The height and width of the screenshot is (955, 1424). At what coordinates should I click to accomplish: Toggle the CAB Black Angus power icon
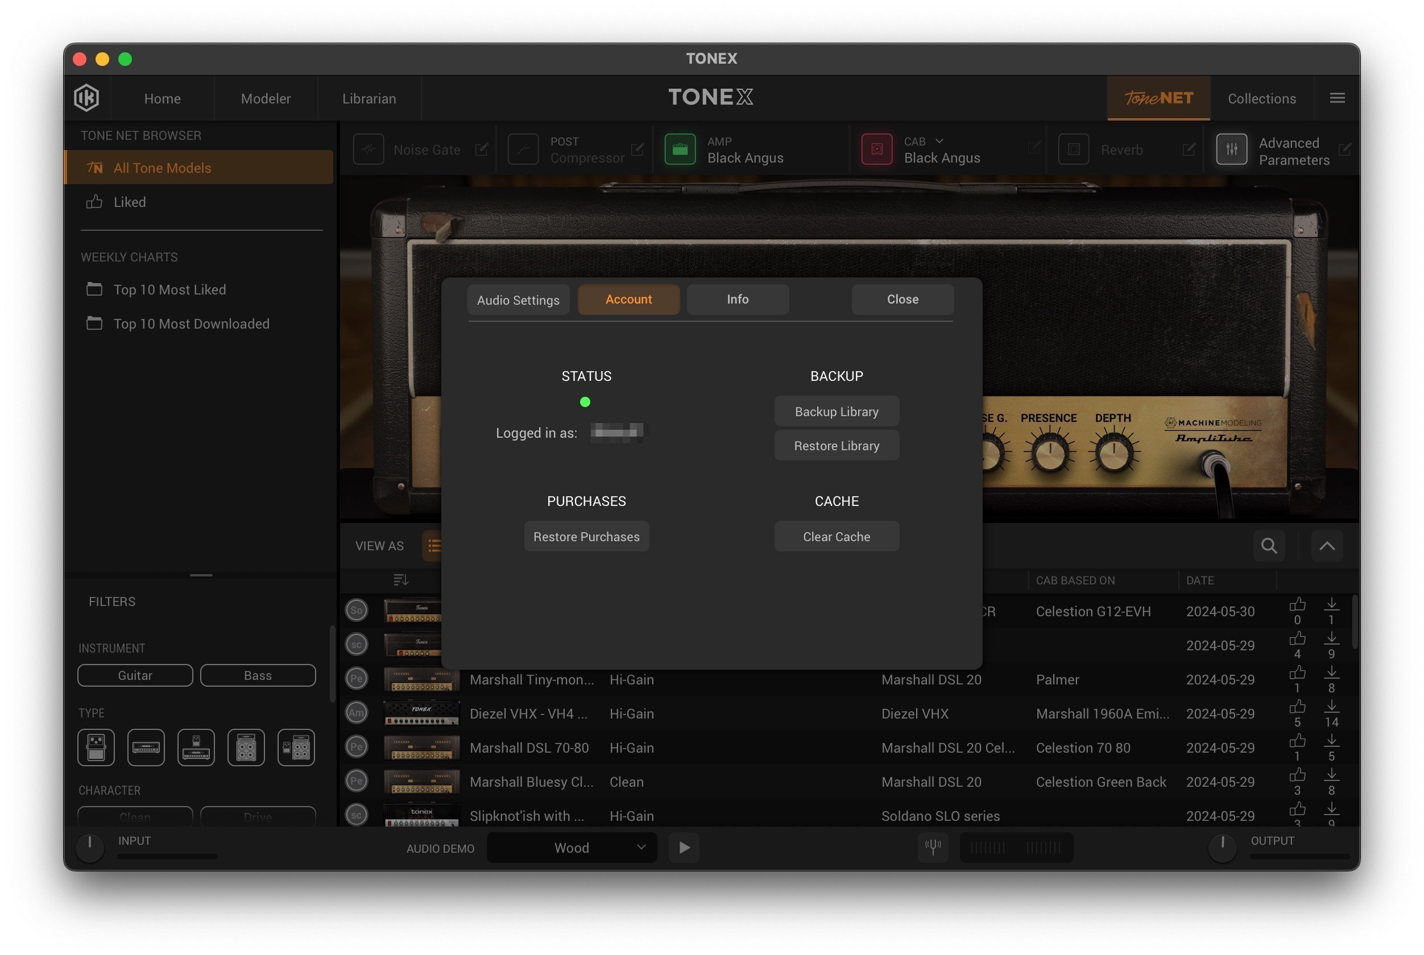876,149
